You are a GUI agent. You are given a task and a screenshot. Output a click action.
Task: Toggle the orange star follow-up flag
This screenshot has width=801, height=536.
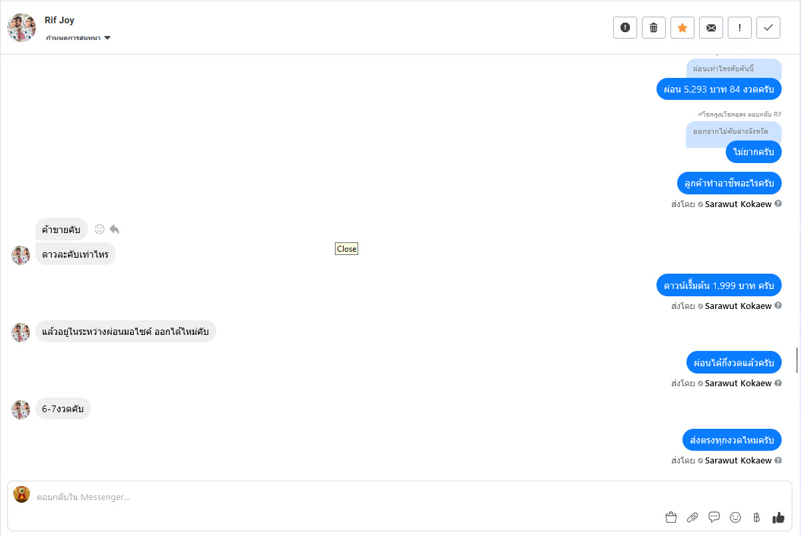[x=682, y=27]
